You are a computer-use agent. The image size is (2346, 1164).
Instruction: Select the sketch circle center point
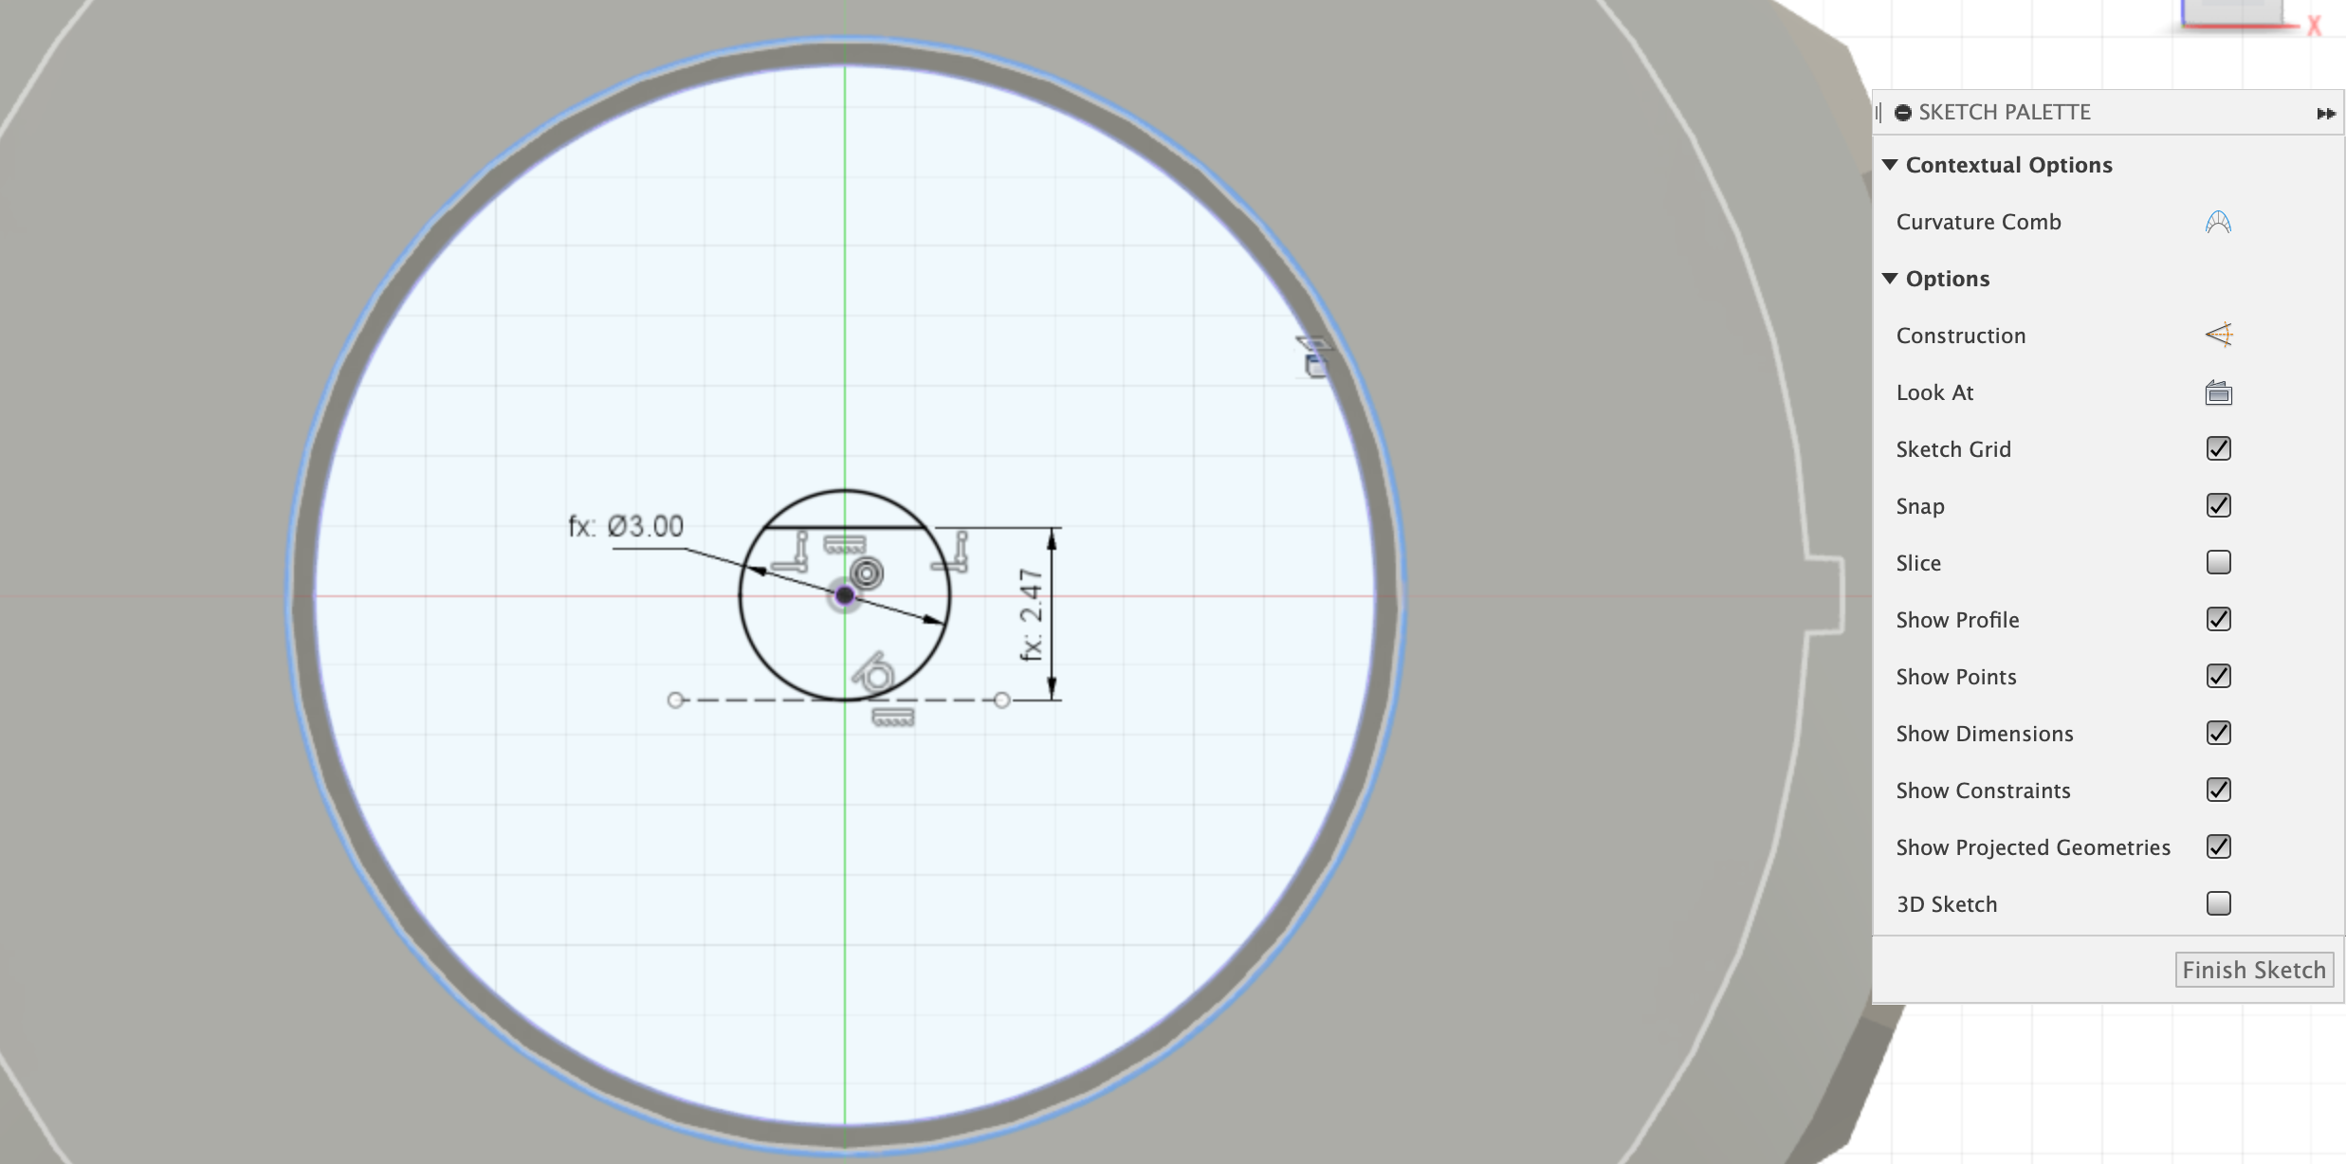point(844,595)
